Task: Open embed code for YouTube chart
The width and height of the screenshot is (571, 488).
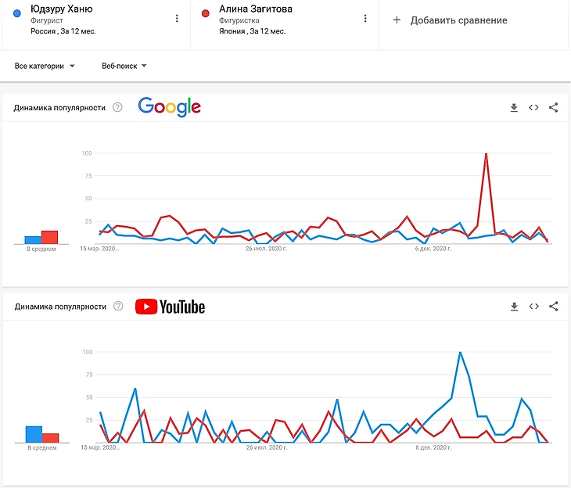Action: (x=533, y=307)
